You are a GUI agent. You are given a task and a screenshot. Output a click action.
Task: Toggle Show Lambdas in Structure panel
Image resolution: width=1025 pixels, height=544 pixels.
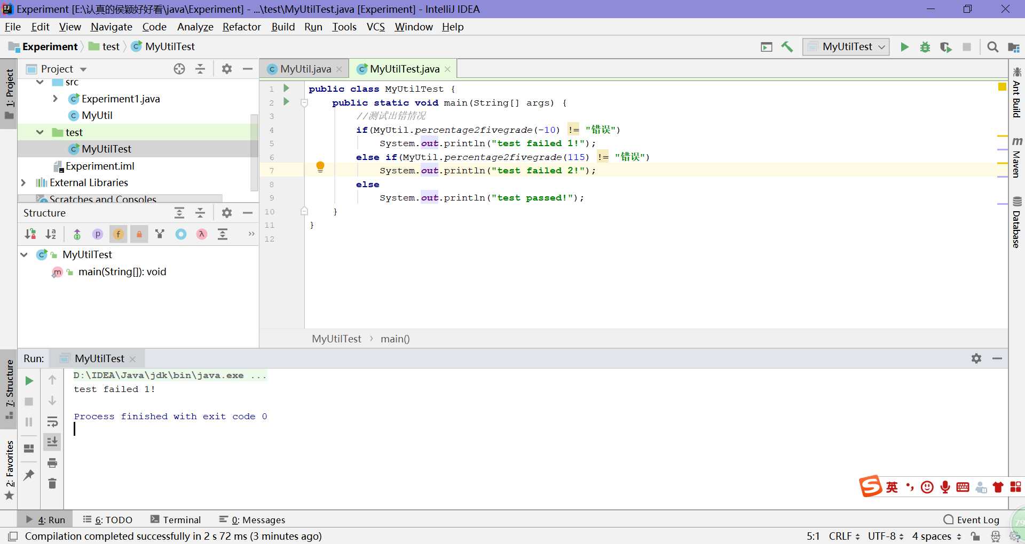point(201,234)
